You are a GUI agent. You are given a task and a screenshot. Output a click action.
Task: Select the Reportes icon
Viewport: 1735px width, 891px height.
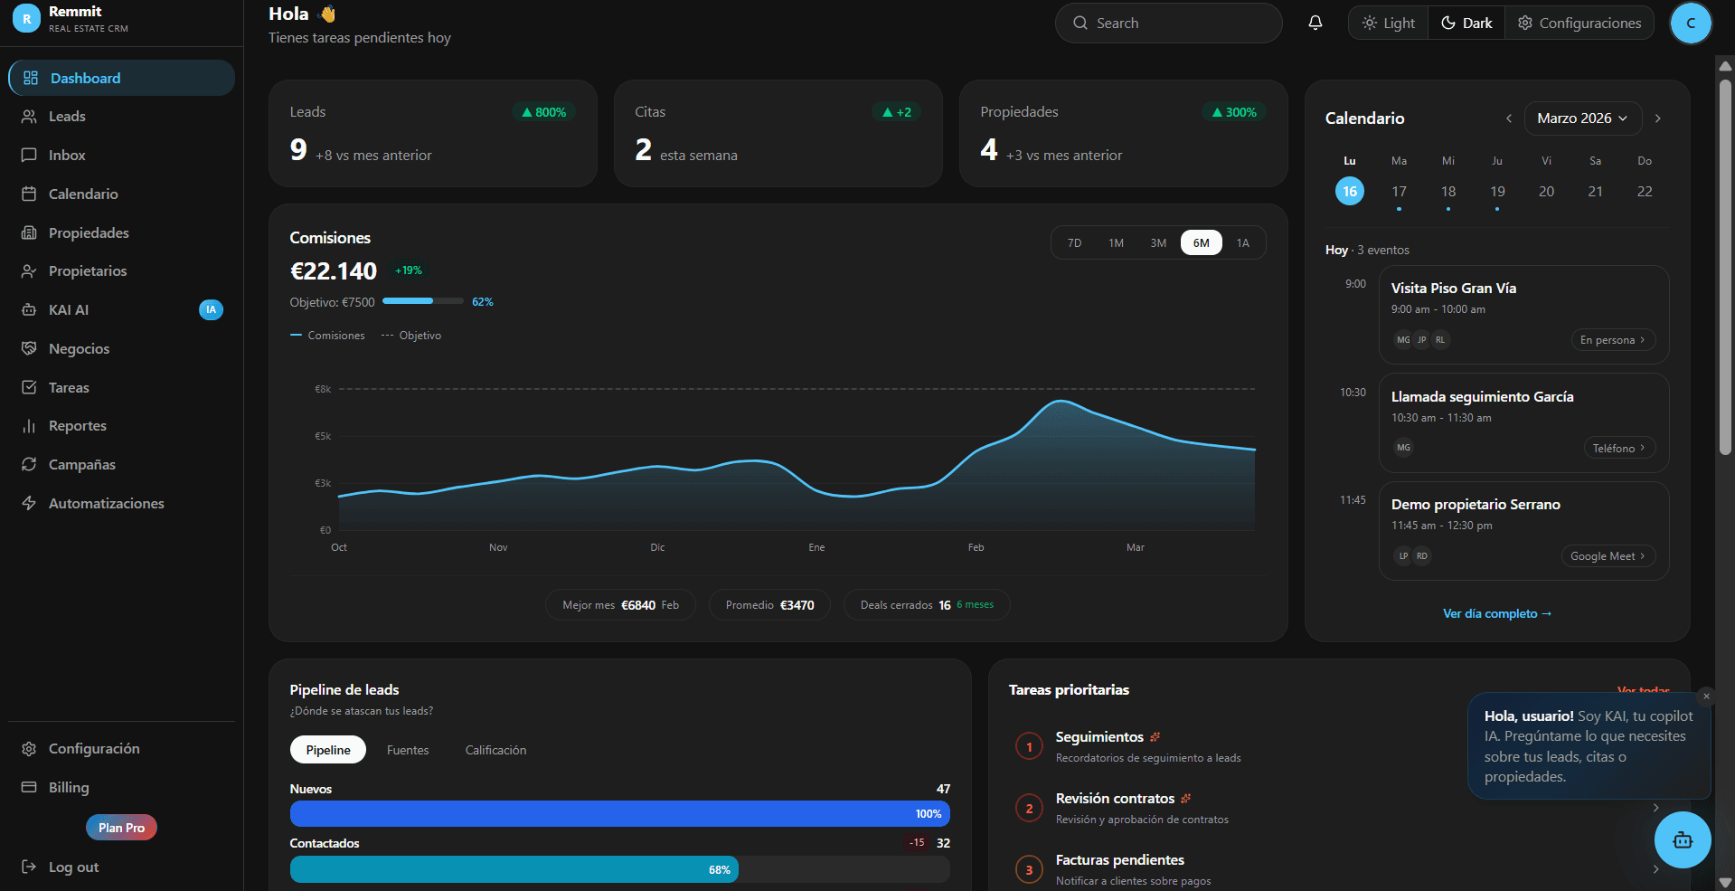pos(30,425)
